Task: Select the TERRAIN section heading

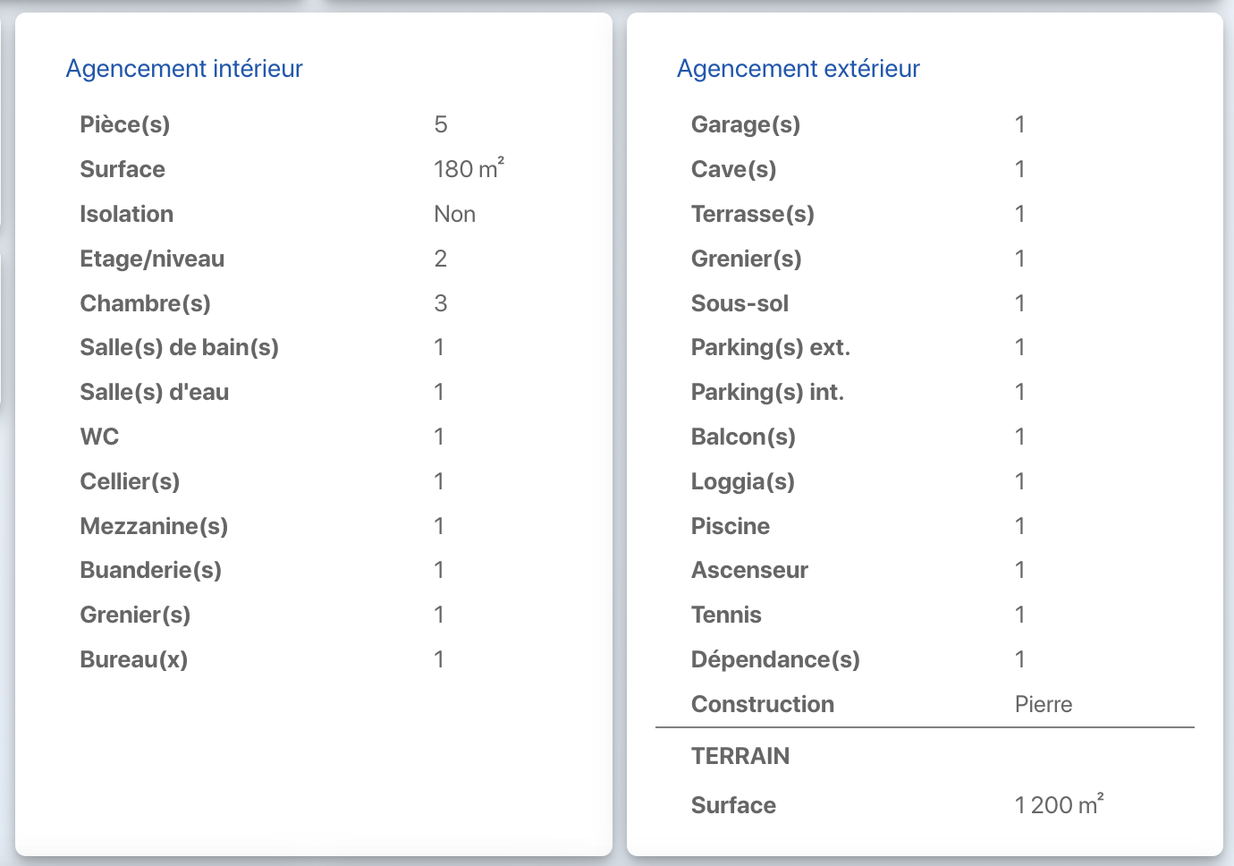Action: 740,756
